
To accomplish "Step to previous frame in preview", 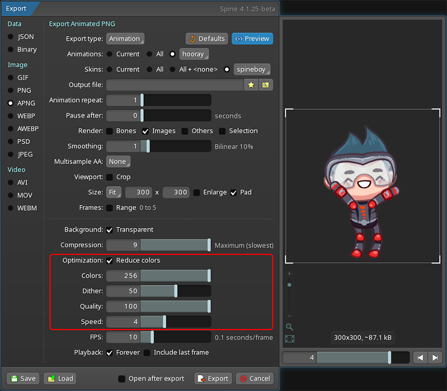I will (x=421, y=358).
